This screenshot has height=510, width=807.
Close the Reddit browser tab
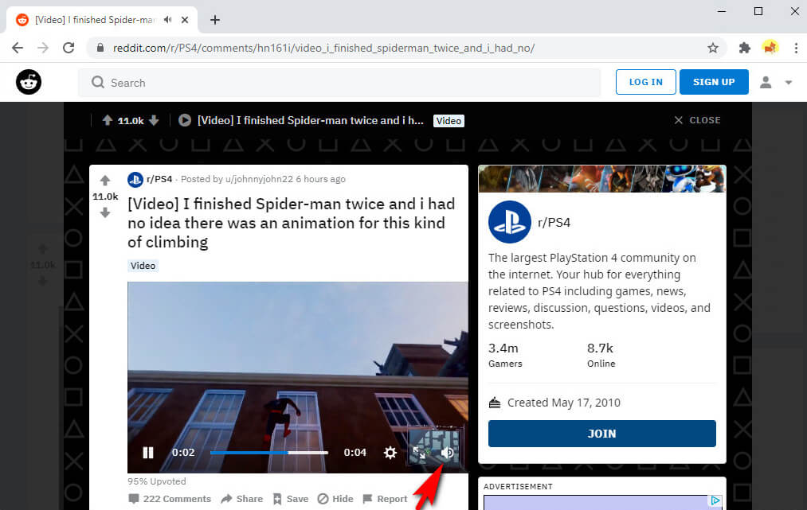click(x=185, y=20)
